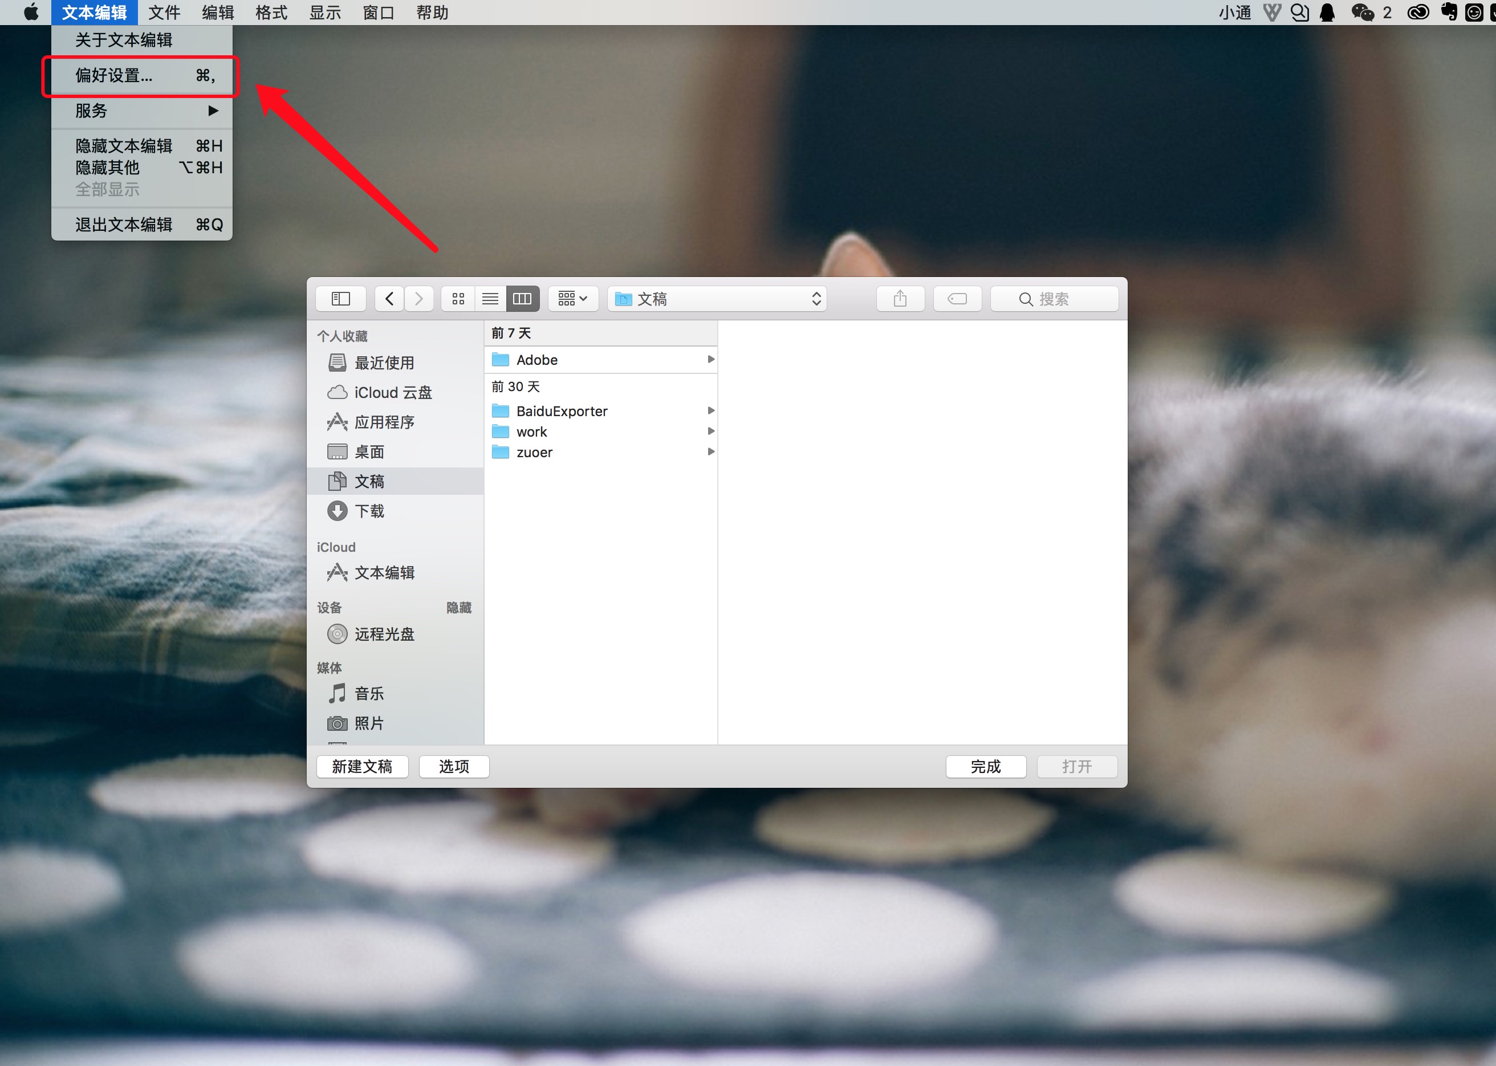Open the Apple menu
The image size is (1496, 1066).
click(31, 13)
